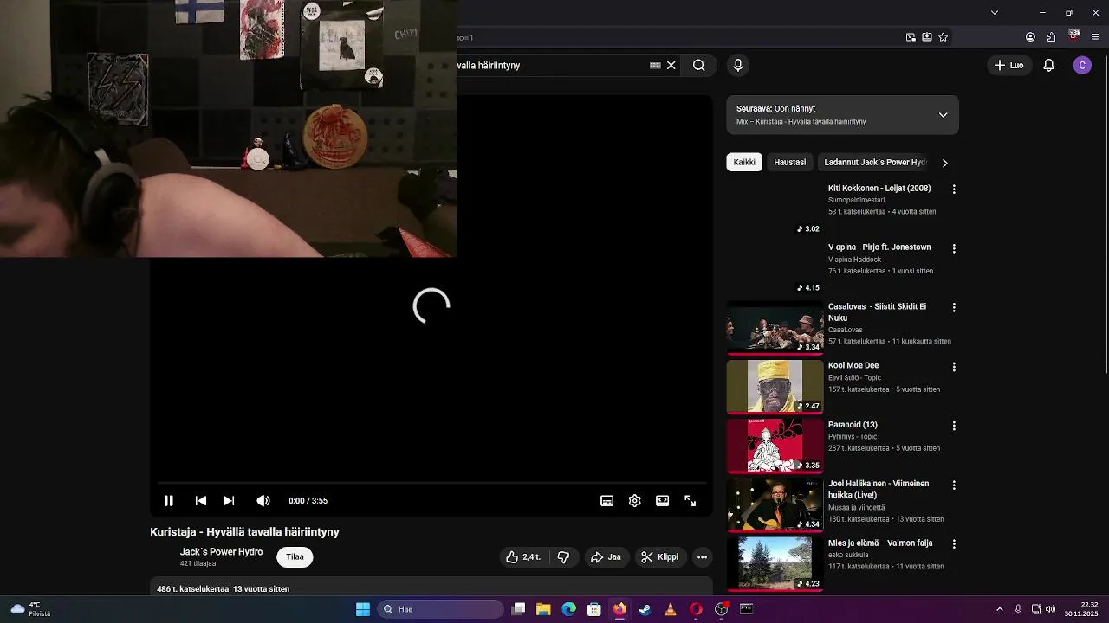Image resolution: width=1109 pixels, height=623 pixels.
Task: Play Mies ja elämä - Vaimon falja
Action: 880,543
